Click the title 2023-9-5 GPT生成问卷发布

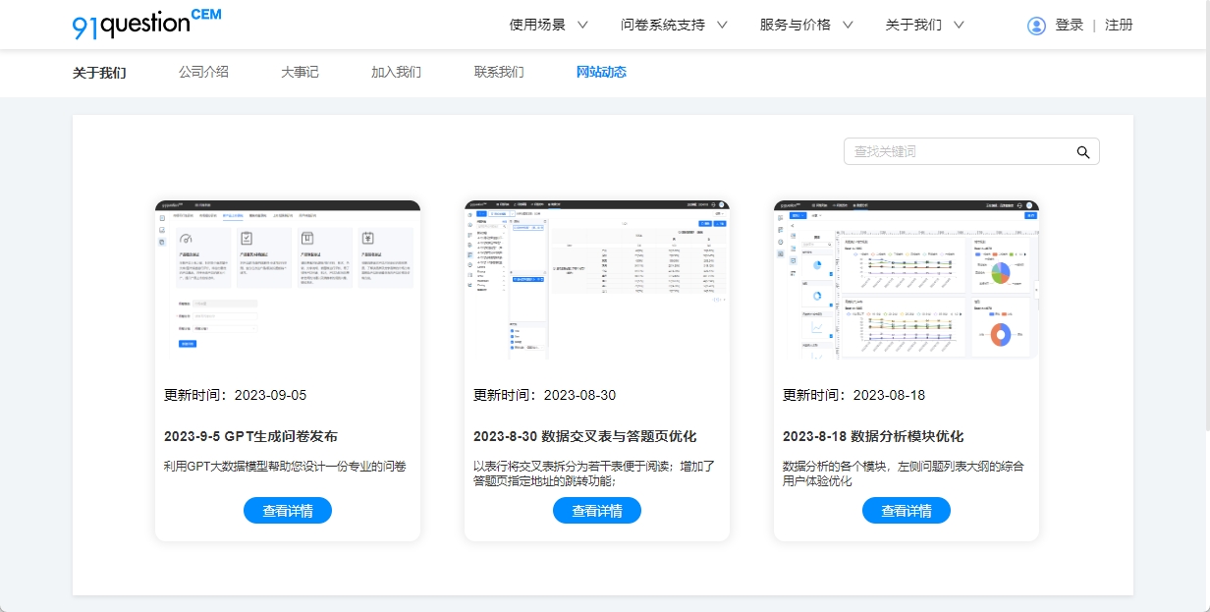pyautogui.click(x=250, y=436)
